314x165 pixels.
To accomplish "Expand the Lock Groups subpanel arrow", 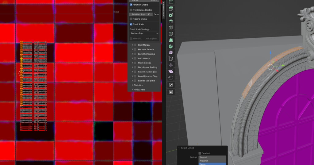I will [132, 59].
